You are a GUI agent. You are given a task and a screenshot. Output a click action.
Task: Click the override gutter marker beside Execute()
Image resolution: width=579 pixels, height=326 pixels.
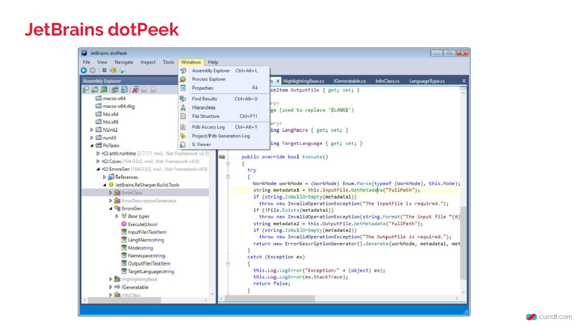point(222,157)
